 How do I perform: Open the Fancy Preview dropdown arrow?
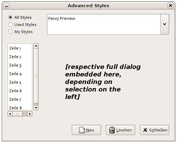click(165, 24)
